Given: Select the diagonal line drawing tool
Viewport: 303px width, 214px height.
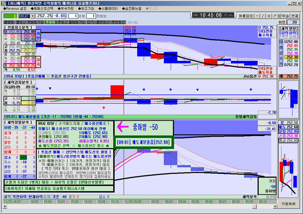Looking at the screenshot, I should (x=263, y=16).
